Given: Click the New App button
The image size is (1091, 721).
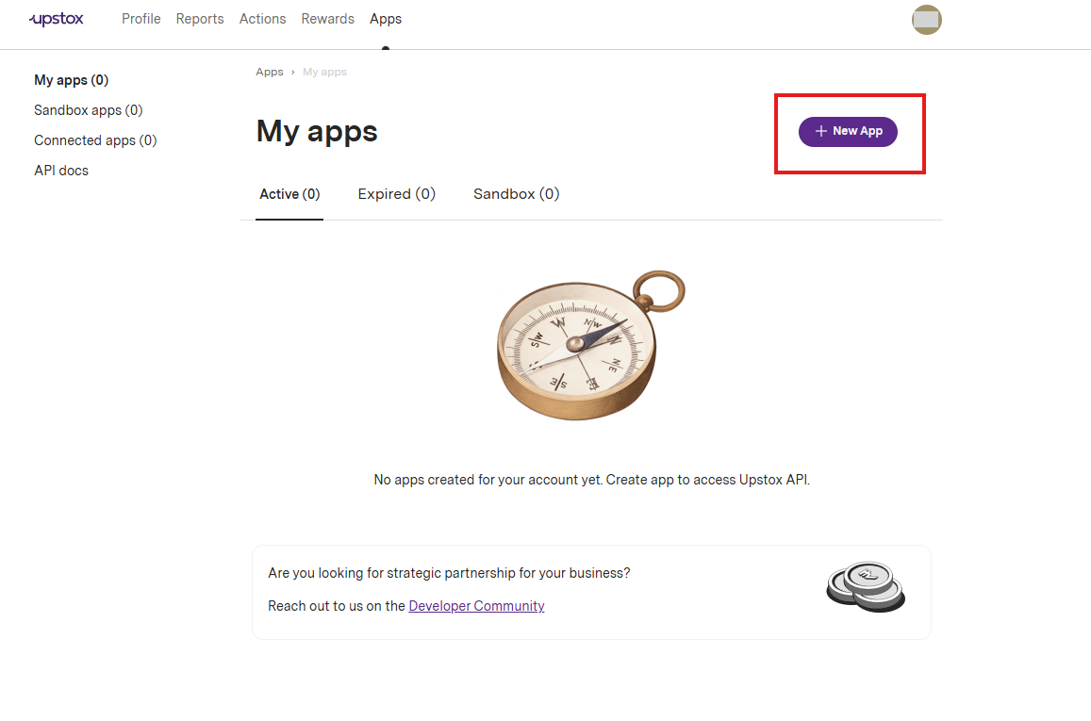Looking at the screenshot, I should tap(848, 131).
